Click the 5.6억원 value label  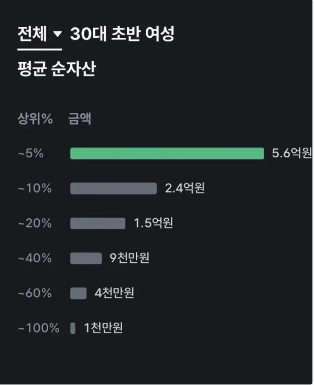[x=292, y=153]
